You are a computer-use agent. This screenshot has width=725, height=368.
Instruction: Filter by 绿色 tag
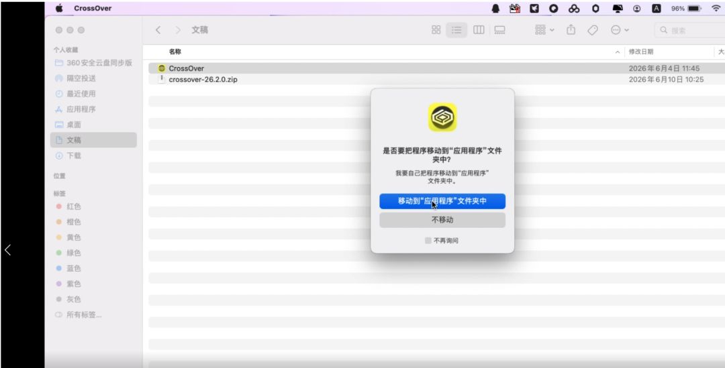(68, 253)
